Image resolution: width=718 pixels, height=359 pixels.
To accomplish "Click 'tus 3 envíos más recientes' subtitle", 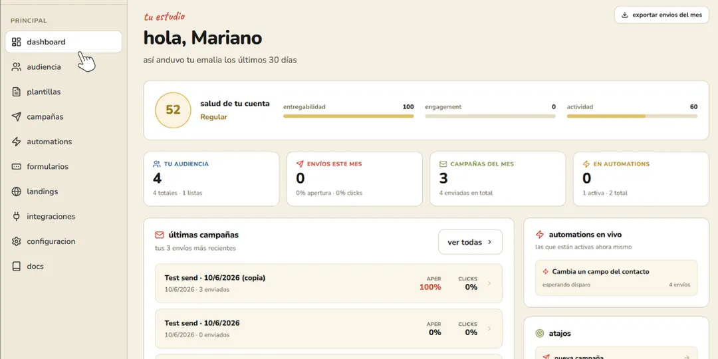I will (x=195, y=248).
